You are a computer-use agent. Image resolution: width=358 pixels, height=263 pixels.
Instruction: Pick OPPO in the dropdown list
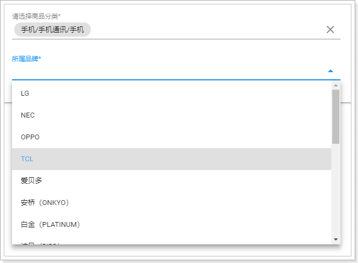(x=30, y=137)
